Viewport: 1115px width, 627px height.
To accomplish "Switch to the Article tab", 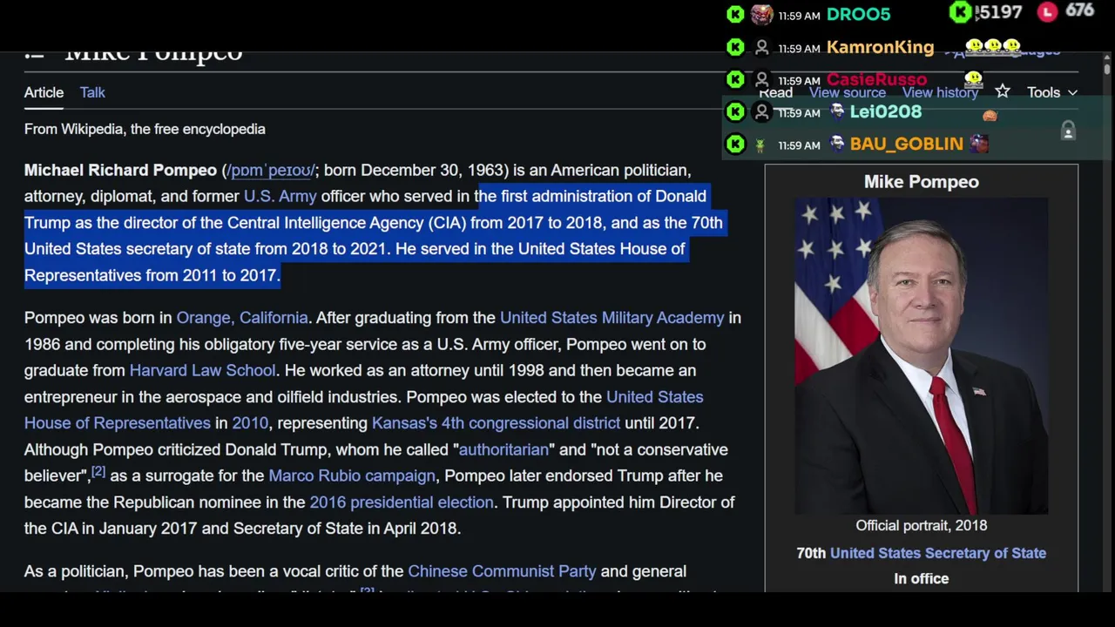I will 44,92.
